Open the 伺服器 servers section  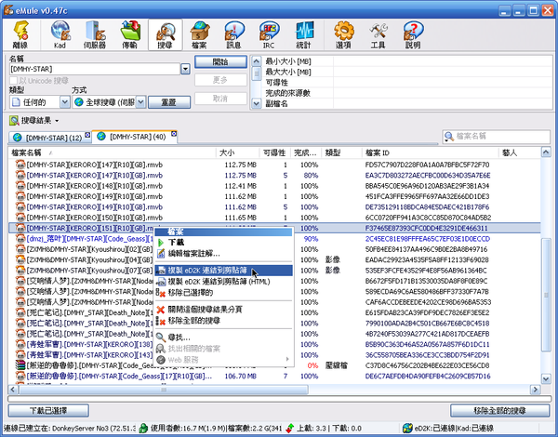pos(95,34)
